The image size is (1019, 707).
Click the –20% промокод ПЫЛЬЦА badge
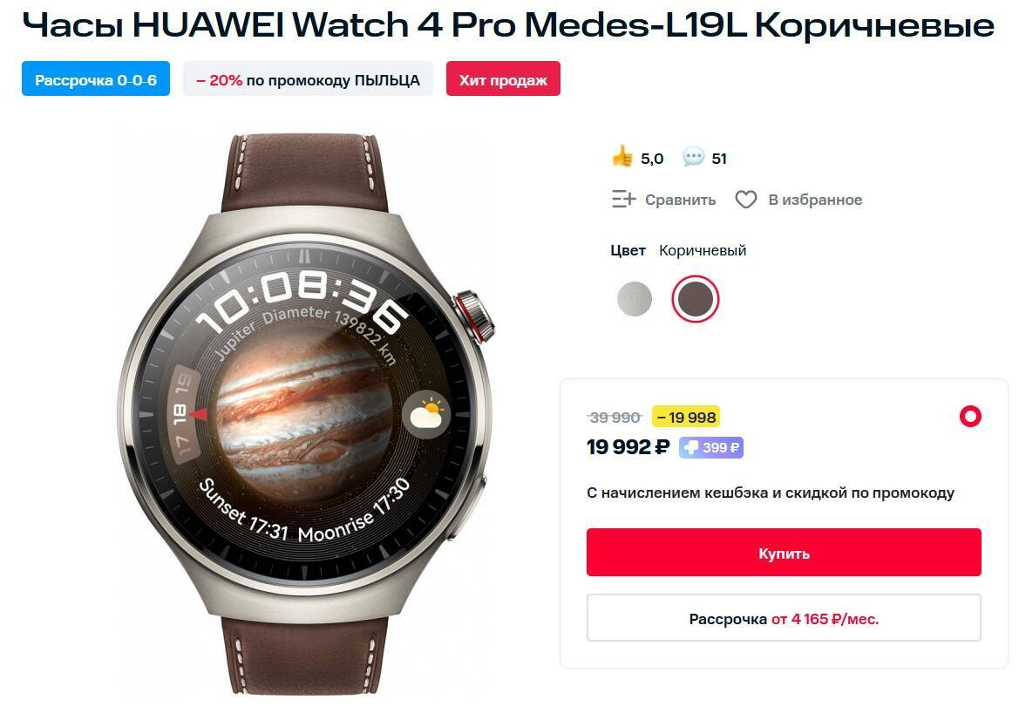coord(308,78)
